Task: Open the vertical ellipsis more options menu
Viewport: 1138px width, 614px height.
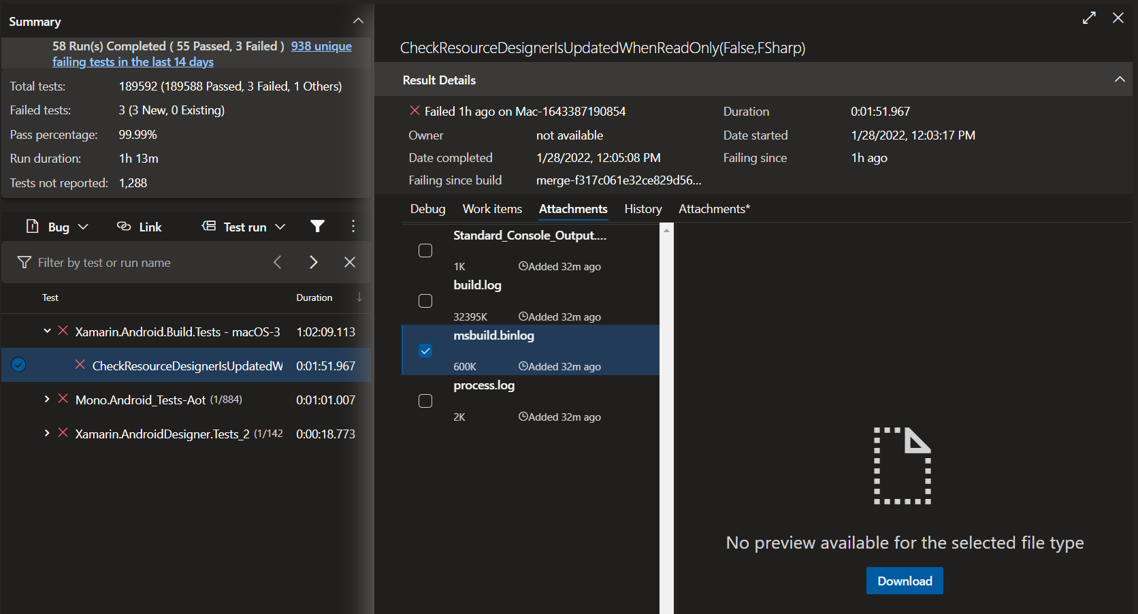Action: coord(353,226)
